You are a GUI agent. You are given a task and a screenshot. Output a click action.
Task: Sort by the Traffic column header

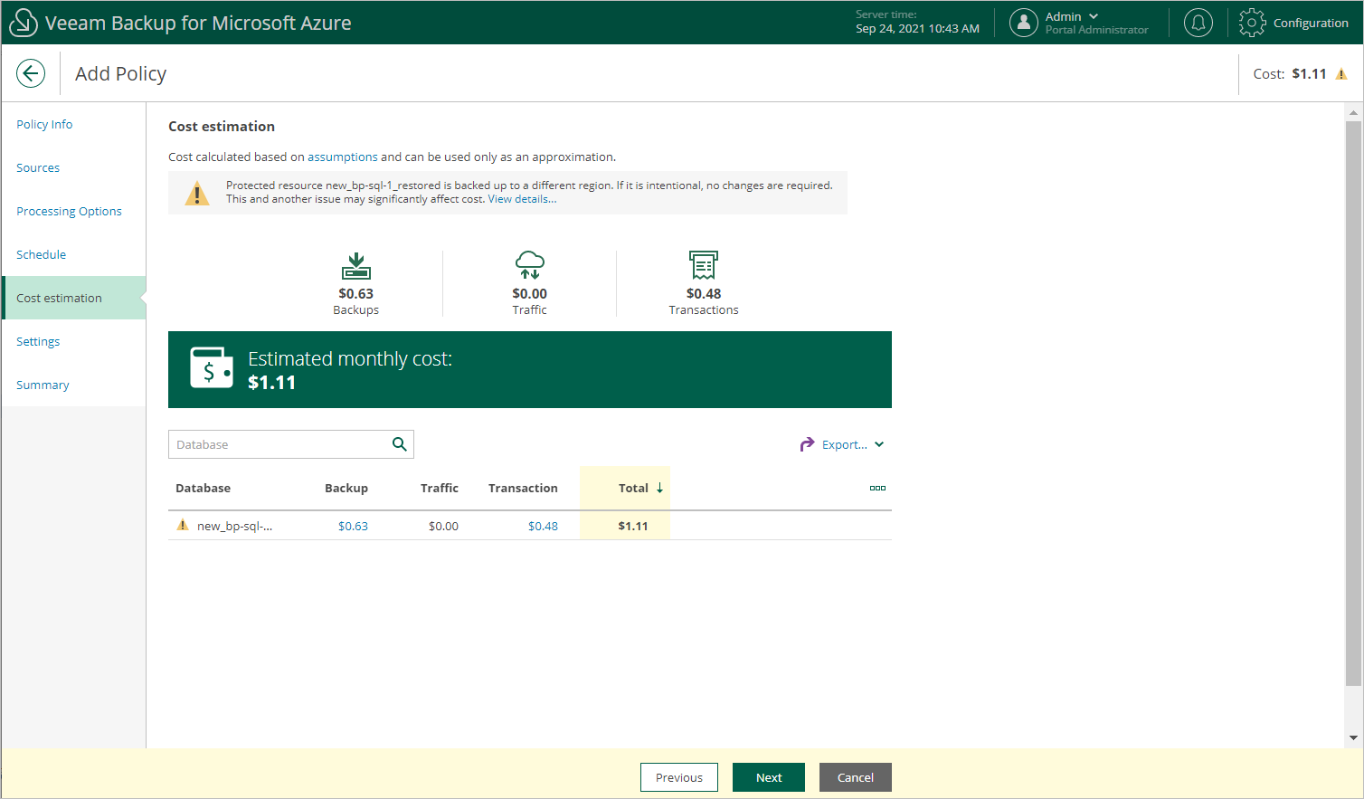[x=440, y=488]
